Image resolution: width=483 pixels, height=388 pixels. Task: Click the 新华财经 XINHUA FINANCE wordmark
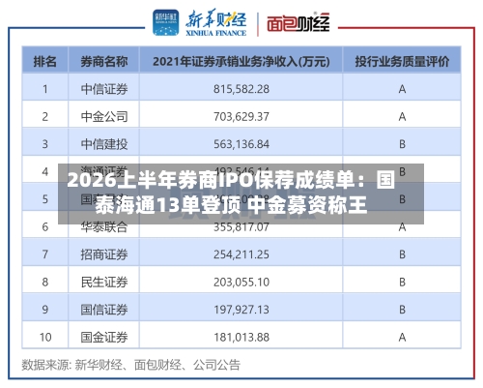click(216, 23)
